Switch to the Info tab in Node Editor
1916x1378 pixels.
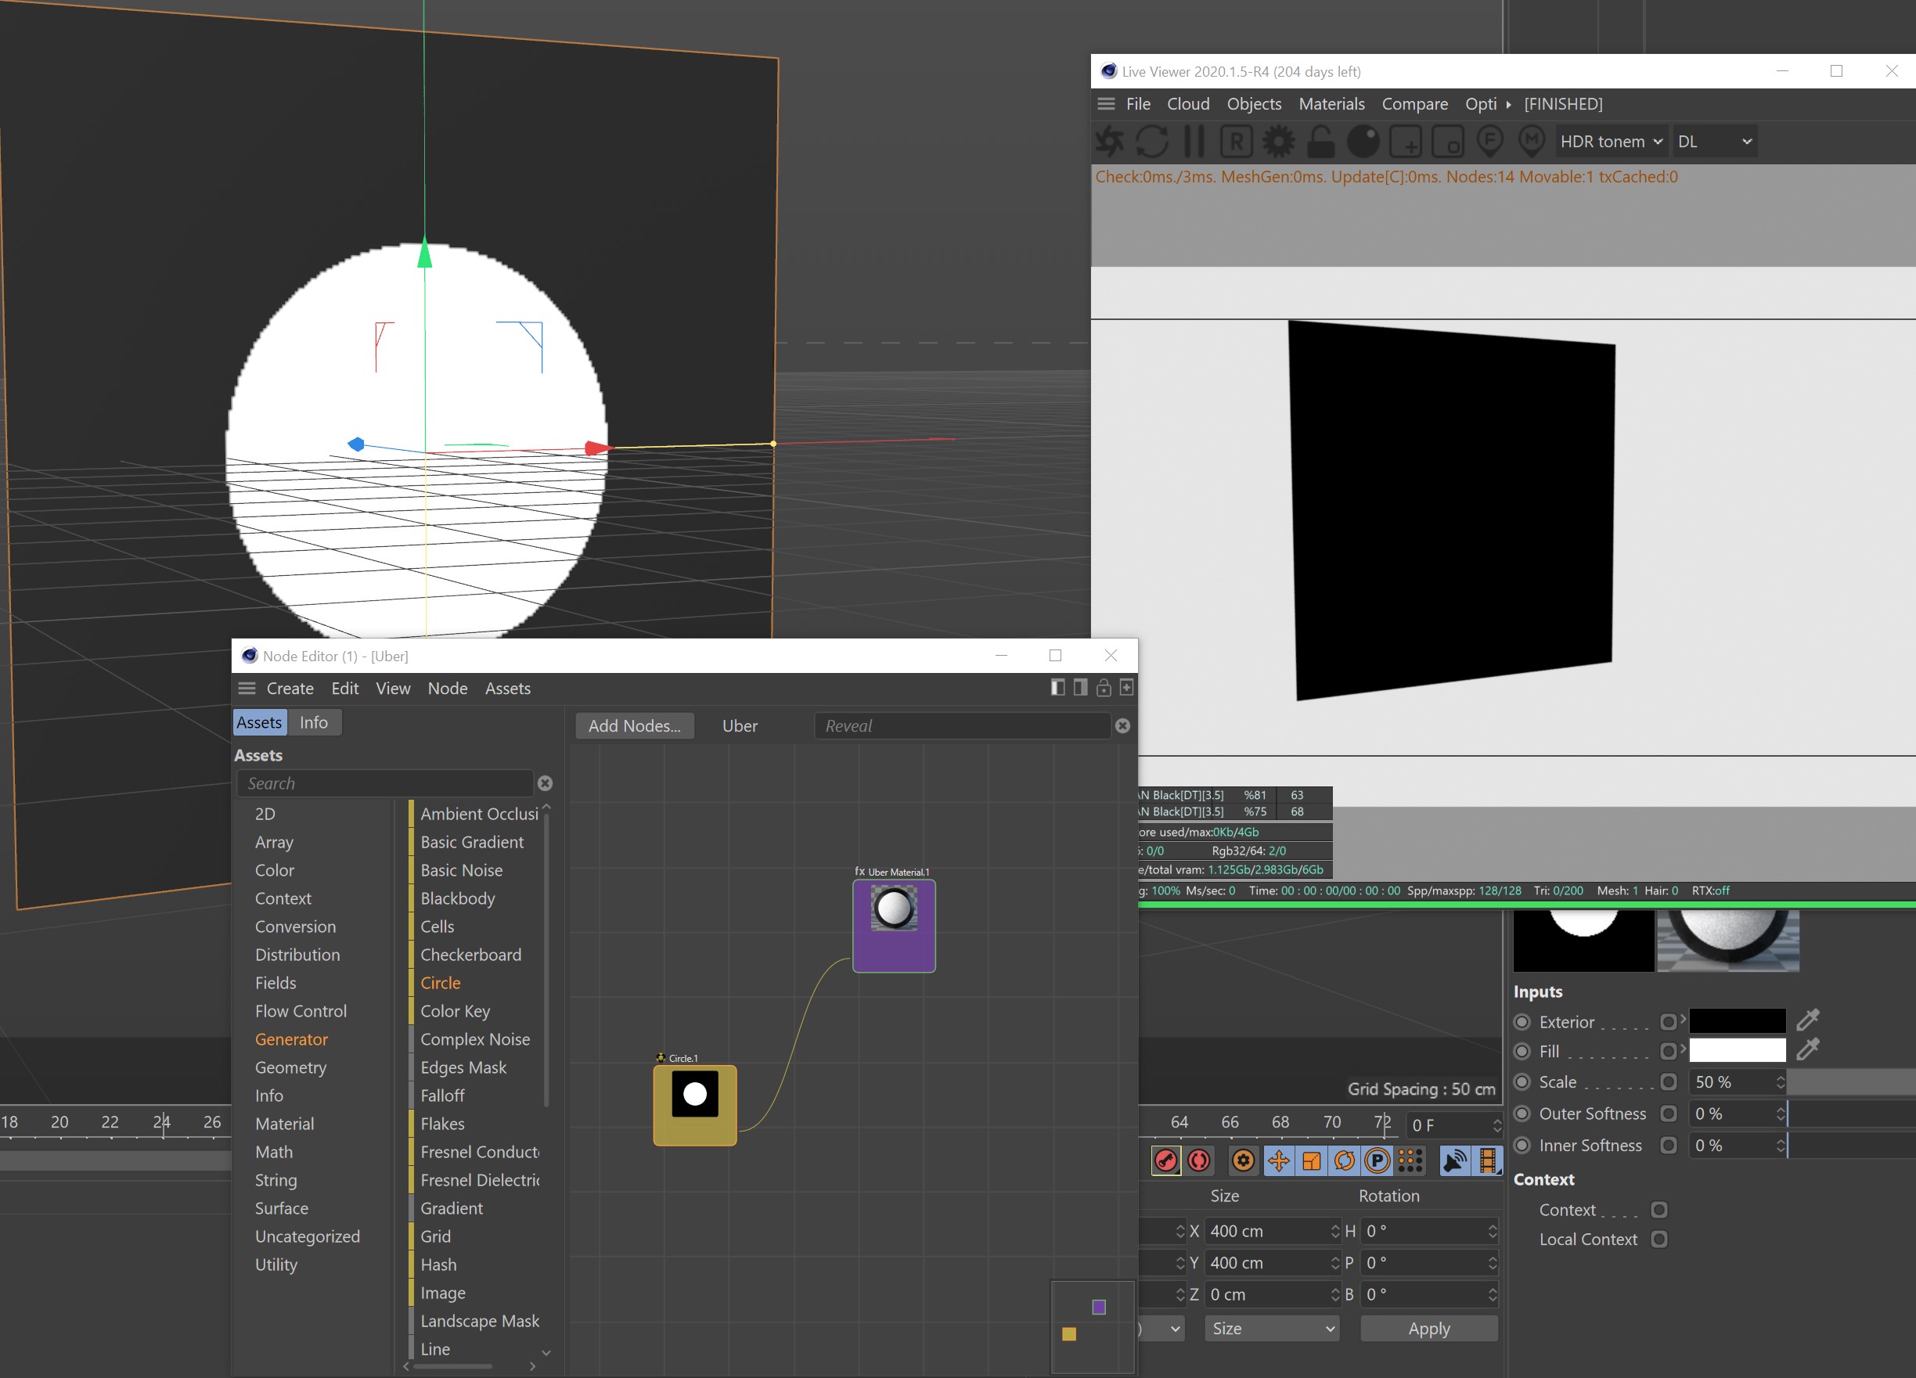tap(313, 722)
